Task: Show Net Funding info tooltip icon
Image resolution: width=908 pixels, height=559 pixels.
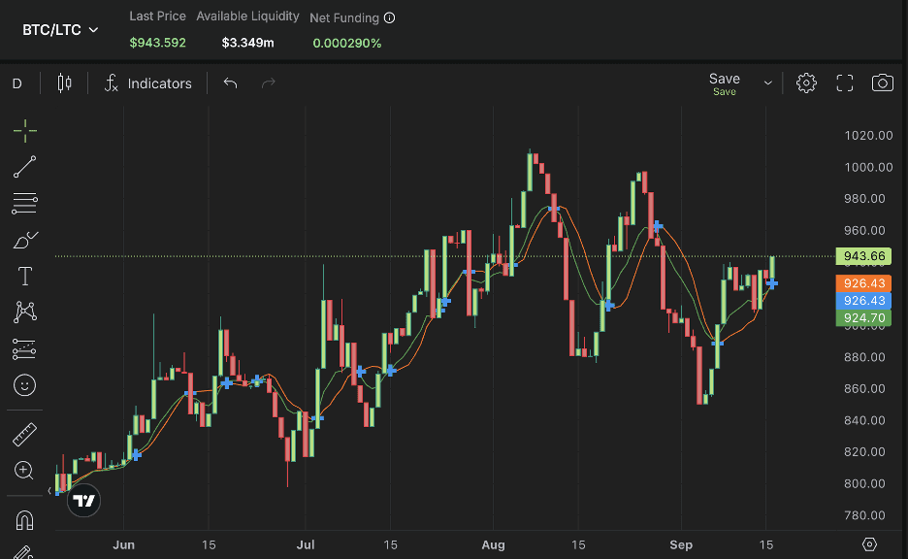Action: click(x=390, y=18)
